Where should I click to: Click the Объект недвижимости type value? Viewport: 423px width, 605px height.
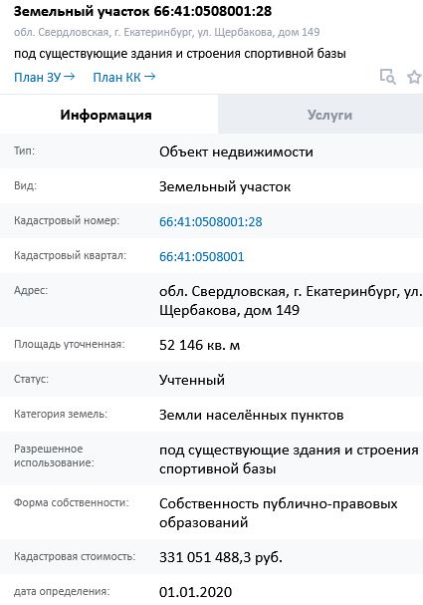pyautogui.click(x=236, y=151)
